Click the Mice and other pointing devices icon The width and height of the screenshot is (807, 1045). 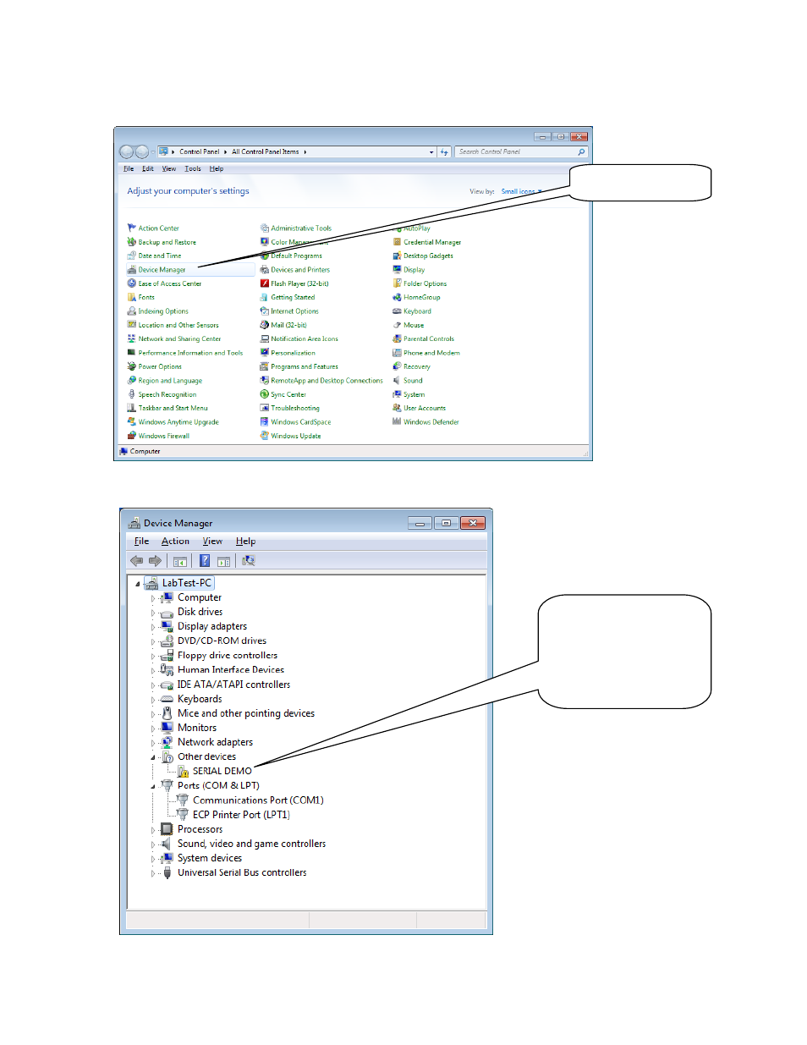pos(167,713)
